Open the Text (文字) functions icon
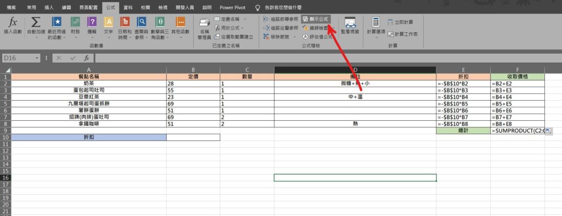The height and width of the screenshot is (216, 562). pyautogui.click(x=109, y=22)
